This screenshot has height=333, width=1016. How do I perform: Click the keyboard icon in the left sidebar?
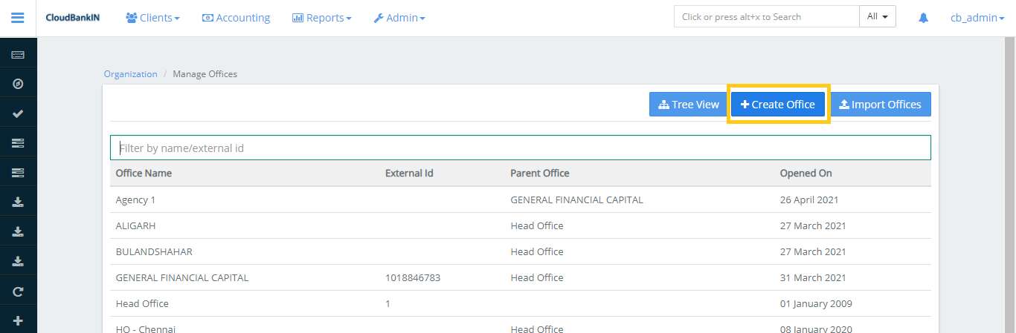[x=18, y=55]
